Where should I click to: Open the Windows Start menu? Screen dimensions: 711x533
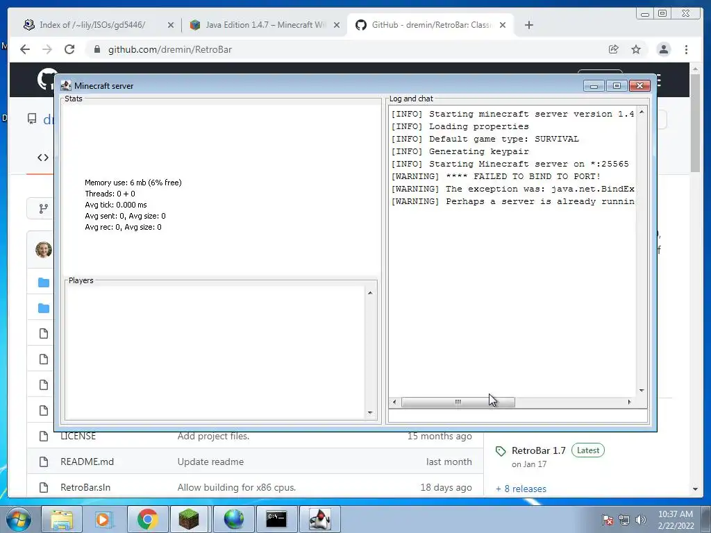coord(19,519)
